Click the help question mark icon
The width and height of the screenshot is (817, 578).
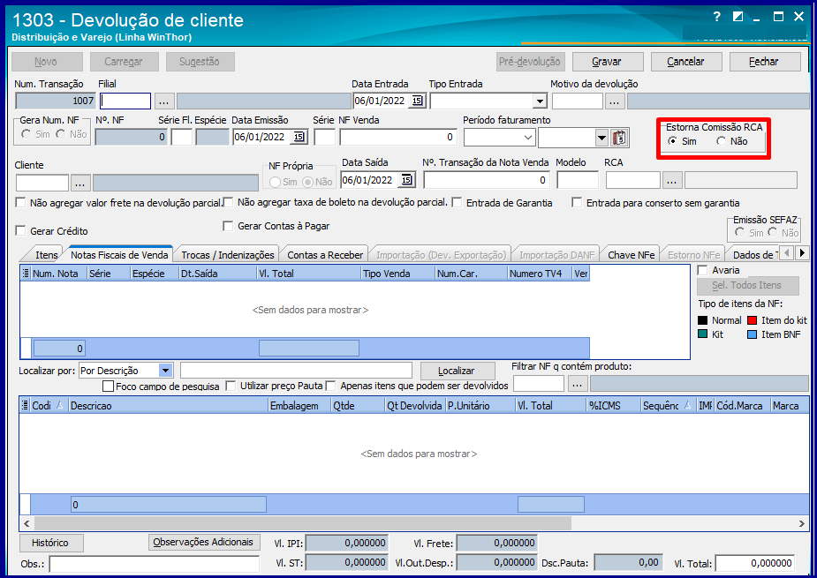(x=717, y=17)
